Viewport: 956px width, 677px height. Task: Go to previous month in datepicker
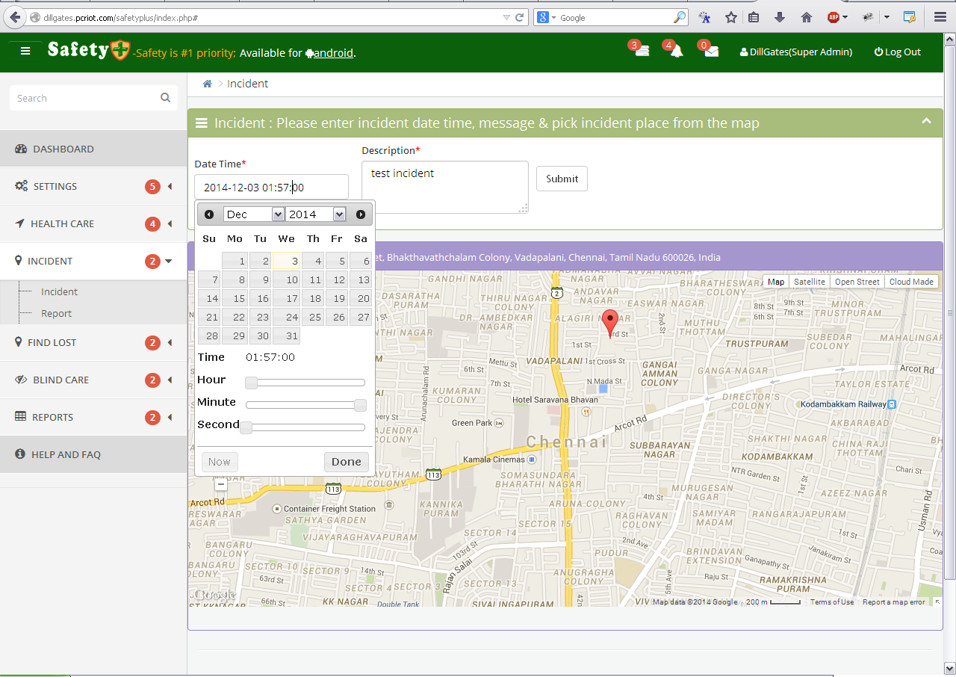click(x=209, y=214)
